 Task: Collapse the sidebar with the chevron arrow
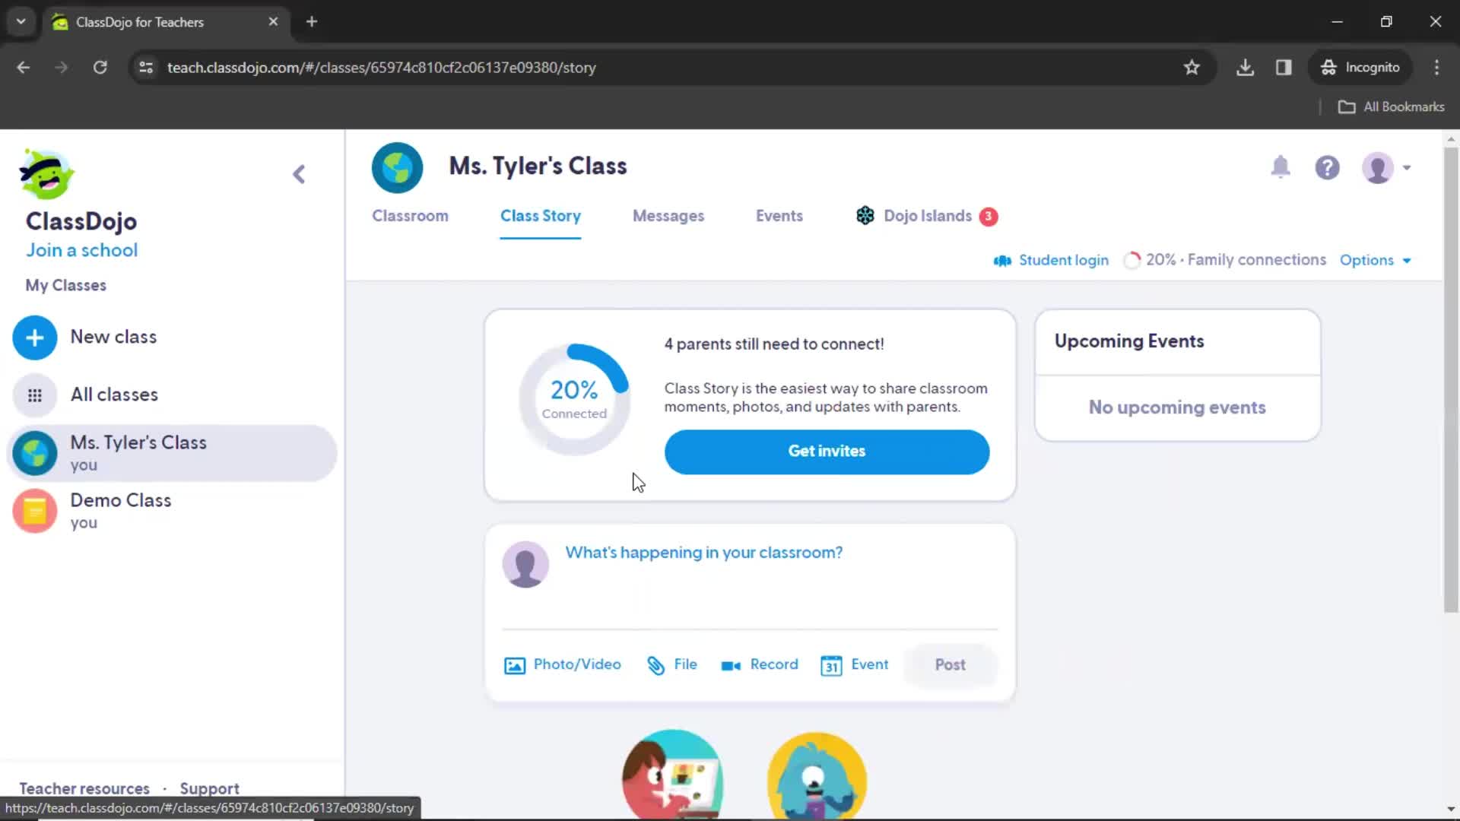point(299,175)
